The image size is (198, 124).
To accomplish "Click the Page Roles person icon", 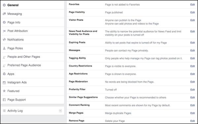I will (x=4, y=48).
